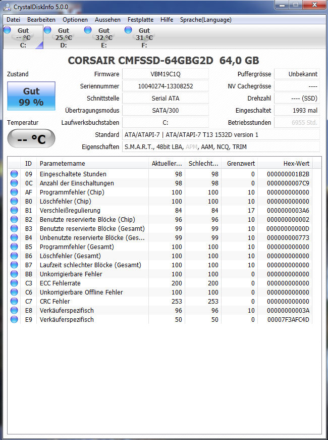Select the ECC Fehlerrate parameter name
The width and height of the screenshot is (328, 440).
point(60,283)
